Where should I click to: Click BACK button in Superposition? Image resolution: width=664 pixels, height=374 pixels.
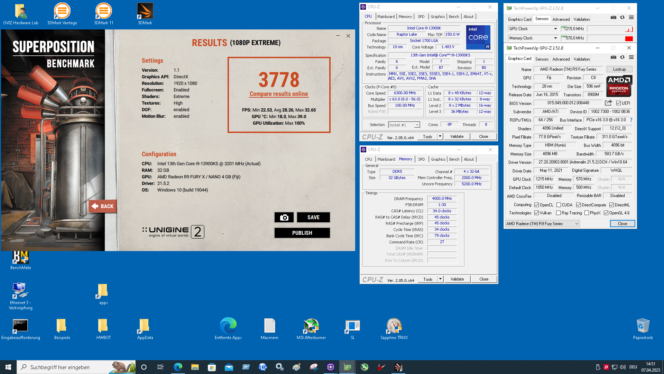[x=103, y=206]
